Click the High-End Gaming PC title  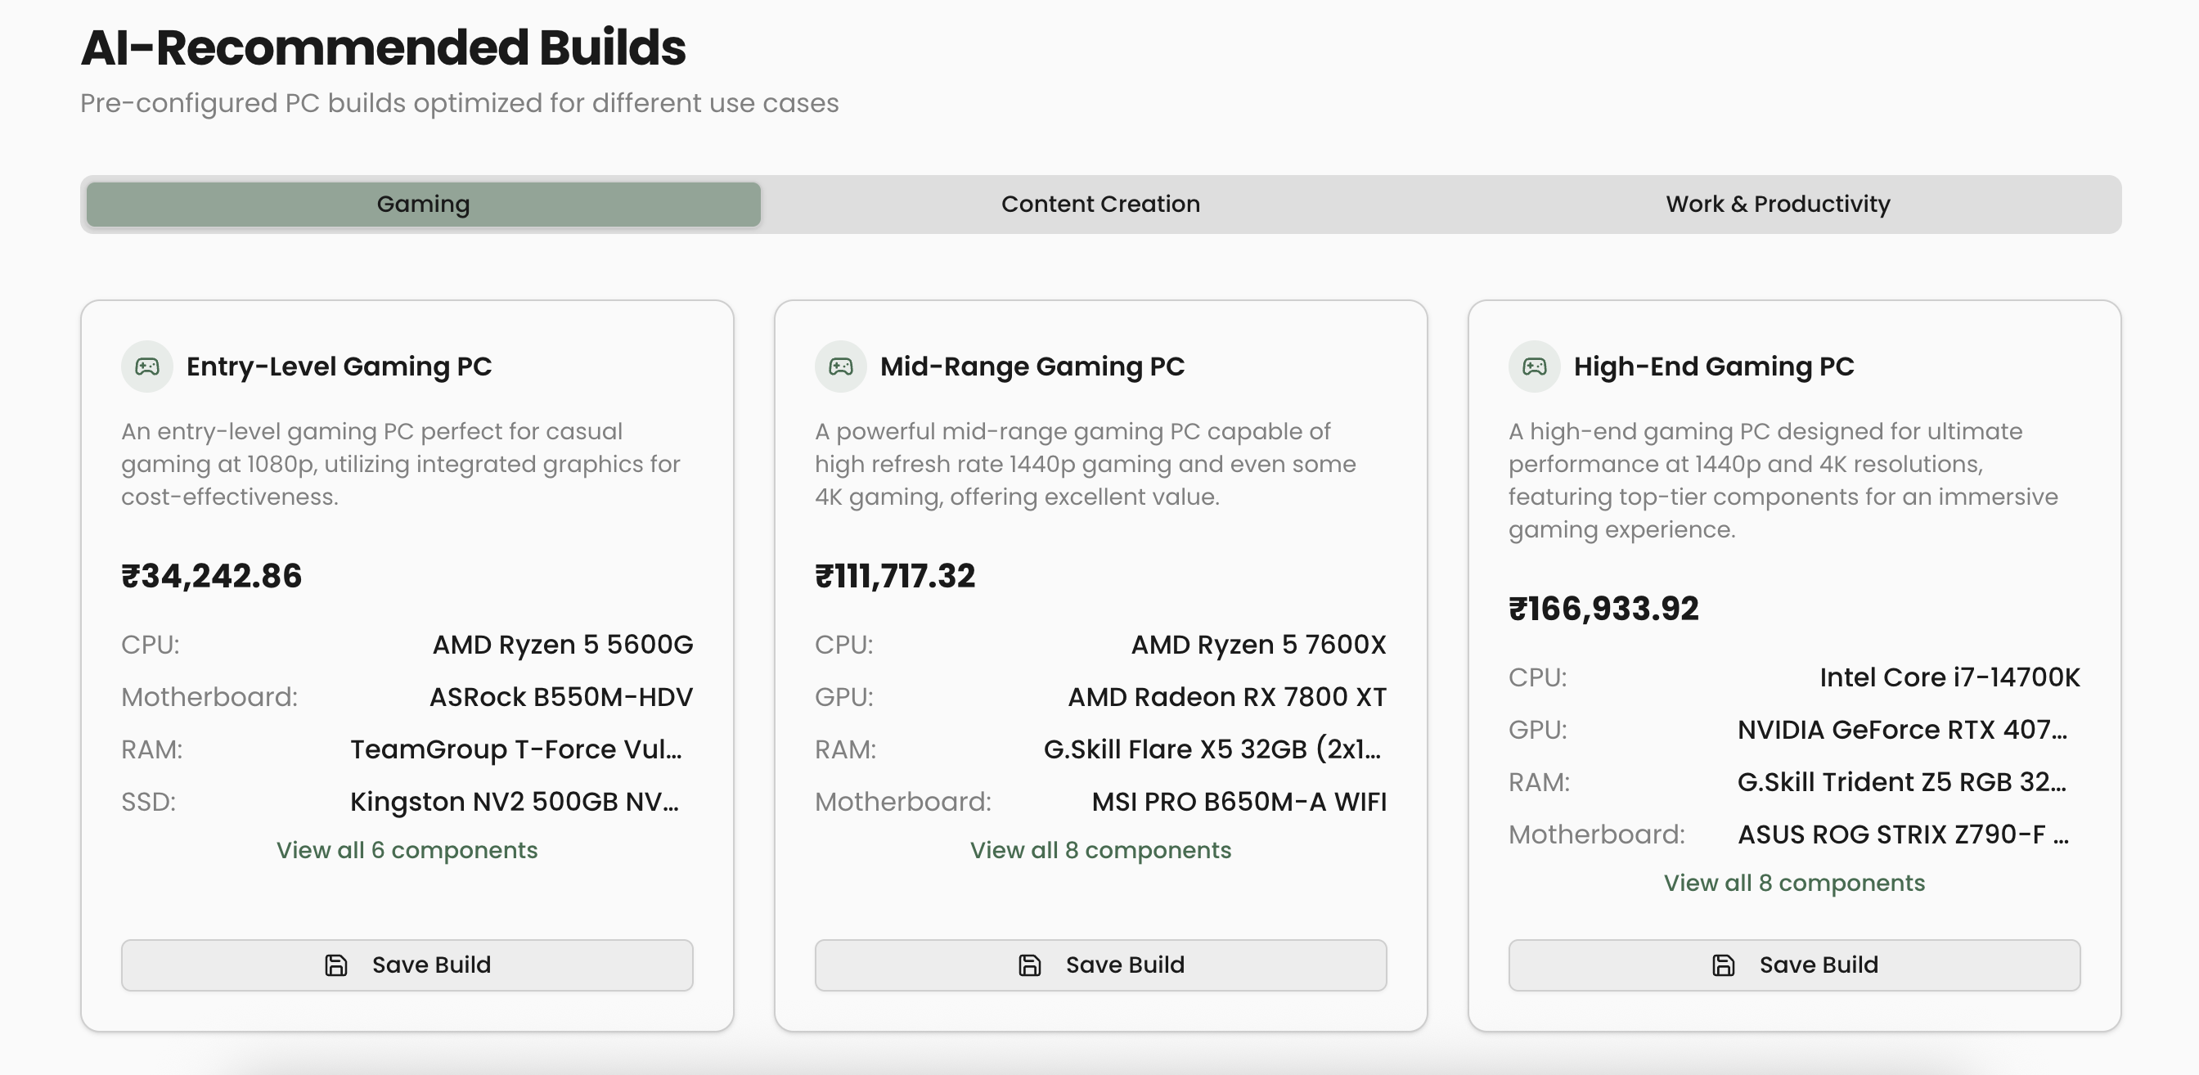1714,367
